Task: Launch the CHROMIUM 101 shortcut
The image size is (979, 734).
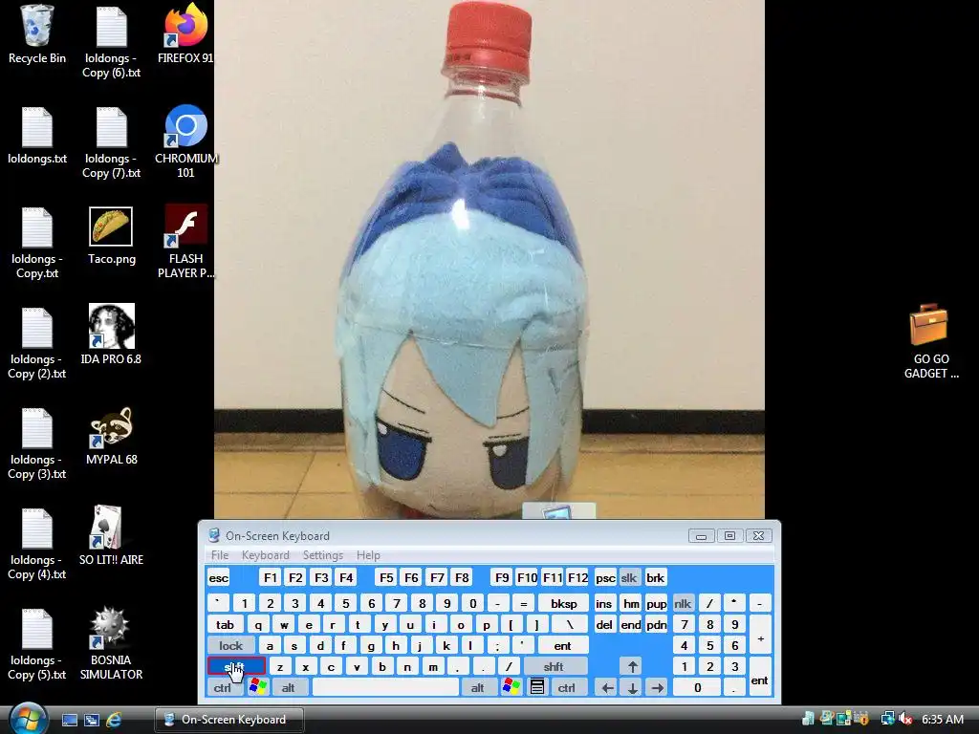Action: point(185,141)
